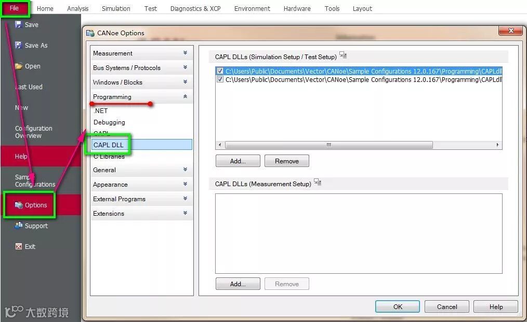This screenshot has width=527, height=322.
Task: Switch to the Environment tab
Action: (x=252, y=8)
